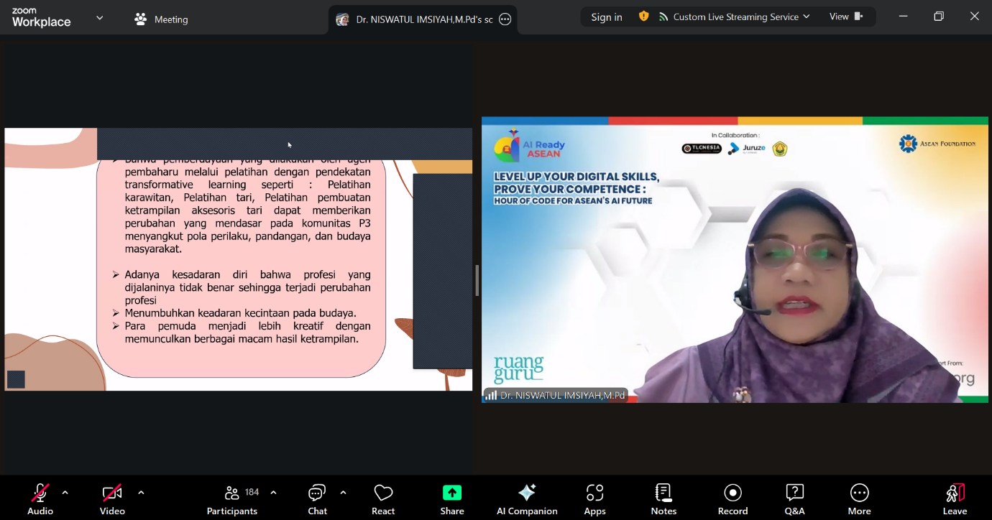Open the Apps panel

tap(594, 499)
